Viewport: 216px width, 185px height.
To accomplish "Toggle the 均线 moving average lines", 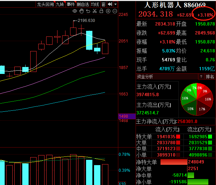I will (x=95, y=4).
